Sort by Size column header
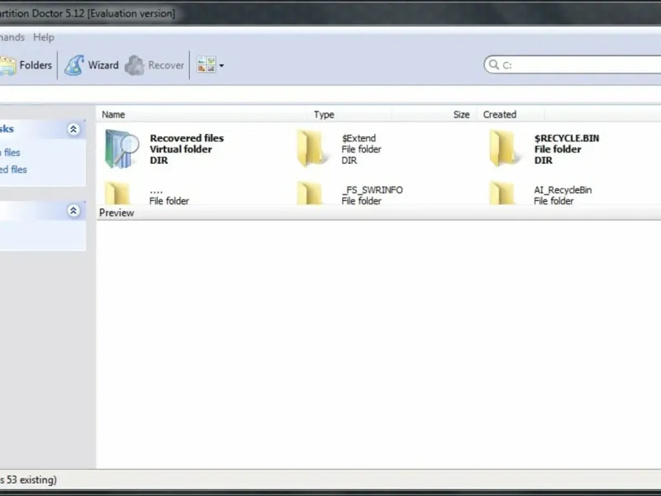The height and width of the screenshot is (496, 661). click(461, 114)
